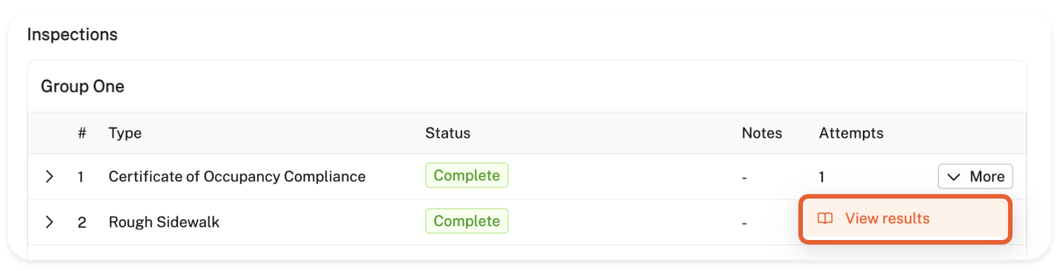The image size is (1061, 271).
Task: Click the Complete badge for Certificate of Occupancy
Action: coord(467,176)
